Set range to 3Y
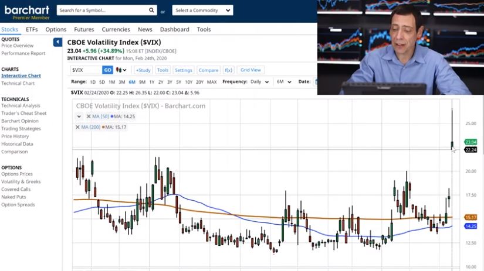 tap(170, 82)
